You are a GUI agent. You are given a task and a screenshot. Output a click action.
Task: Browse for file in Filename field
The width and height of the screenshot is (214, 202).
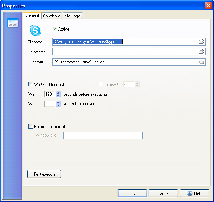click(202, 42)
